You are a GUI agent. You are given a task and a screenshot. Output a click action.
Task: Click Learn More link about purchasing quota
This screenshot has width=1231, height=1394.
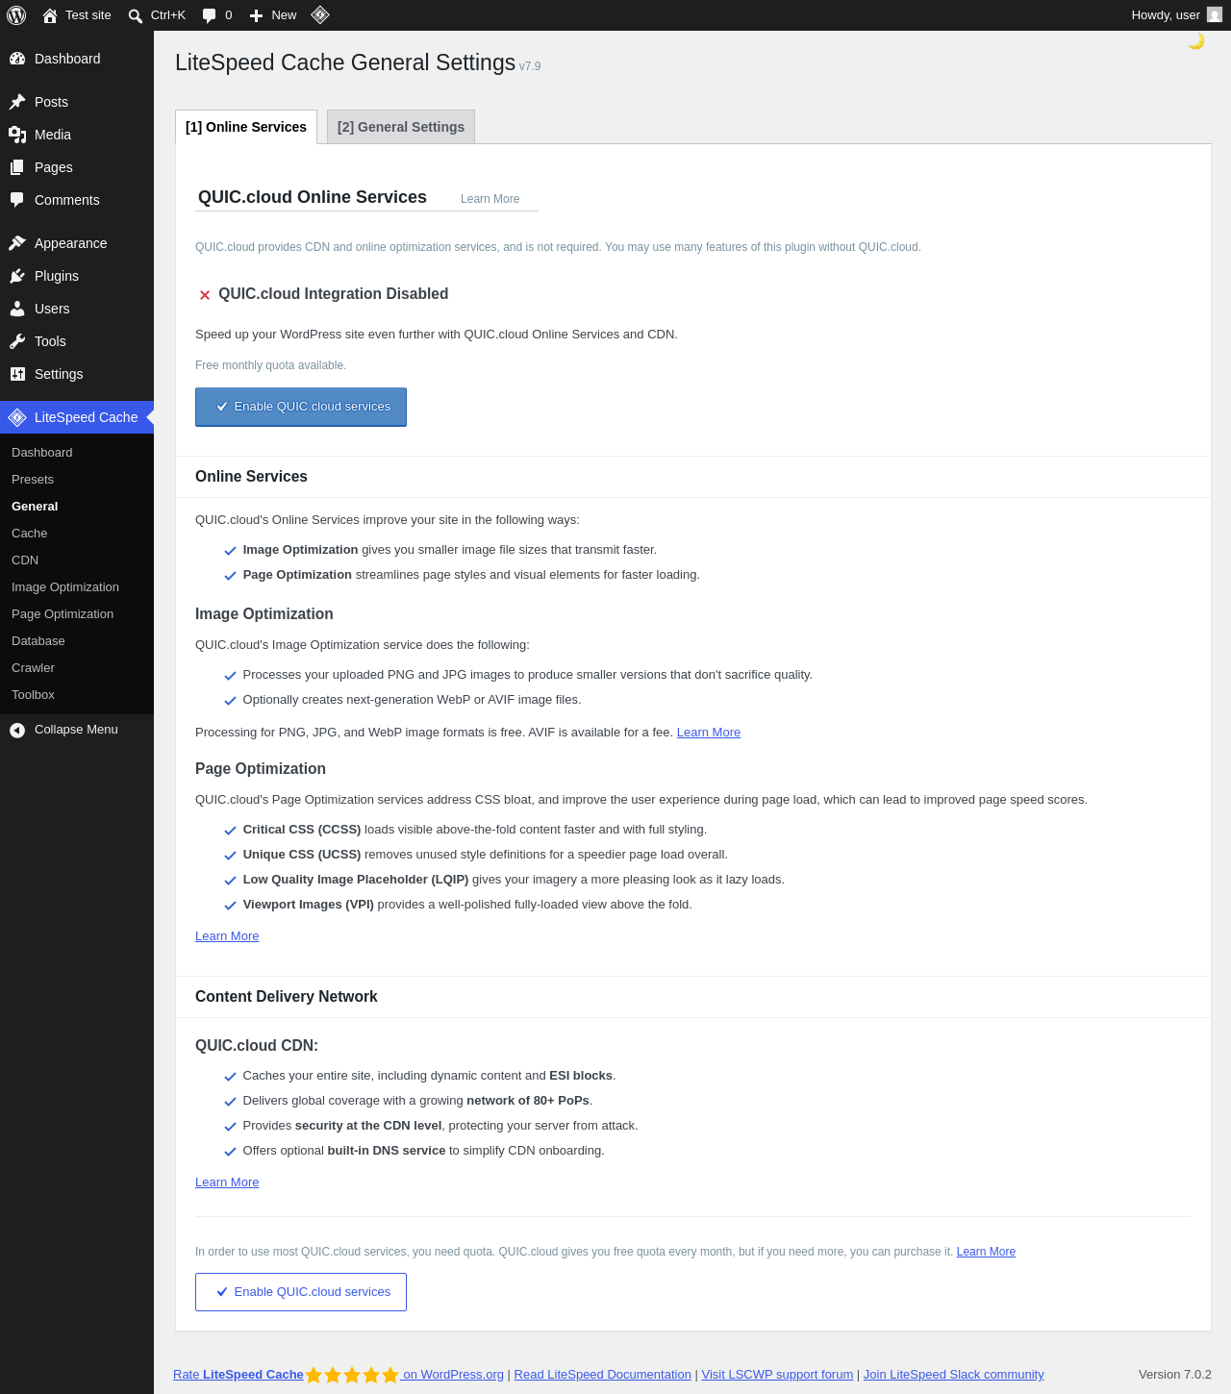(986, 1252)
